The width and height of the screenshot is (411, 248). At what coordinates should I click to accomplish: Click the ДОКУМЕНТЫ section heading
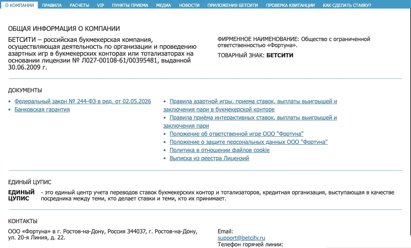[x=25, y=90]
